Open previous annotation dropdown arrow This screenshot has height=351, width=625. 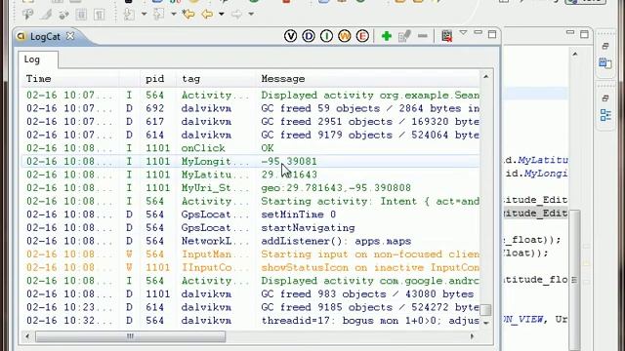174,15
